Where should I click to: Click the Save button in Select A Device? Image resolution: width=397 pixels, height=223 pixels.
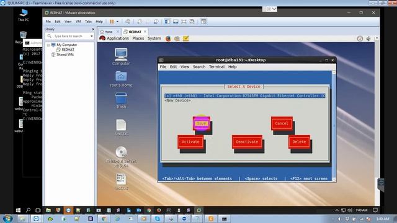click(202, 123)
